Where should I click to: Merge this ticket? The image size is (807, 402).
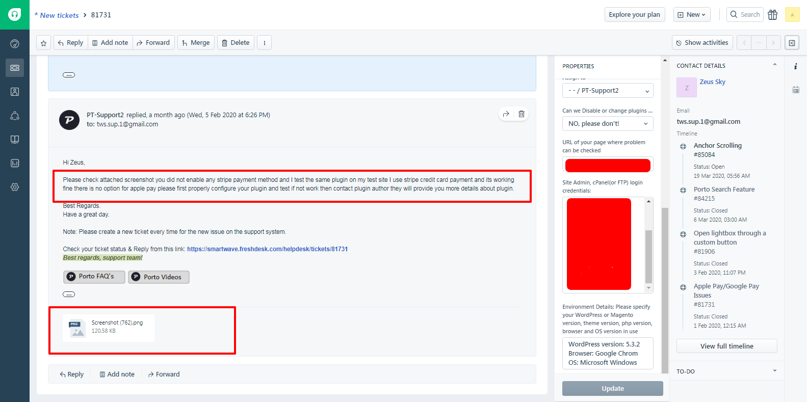pos(196,43)
